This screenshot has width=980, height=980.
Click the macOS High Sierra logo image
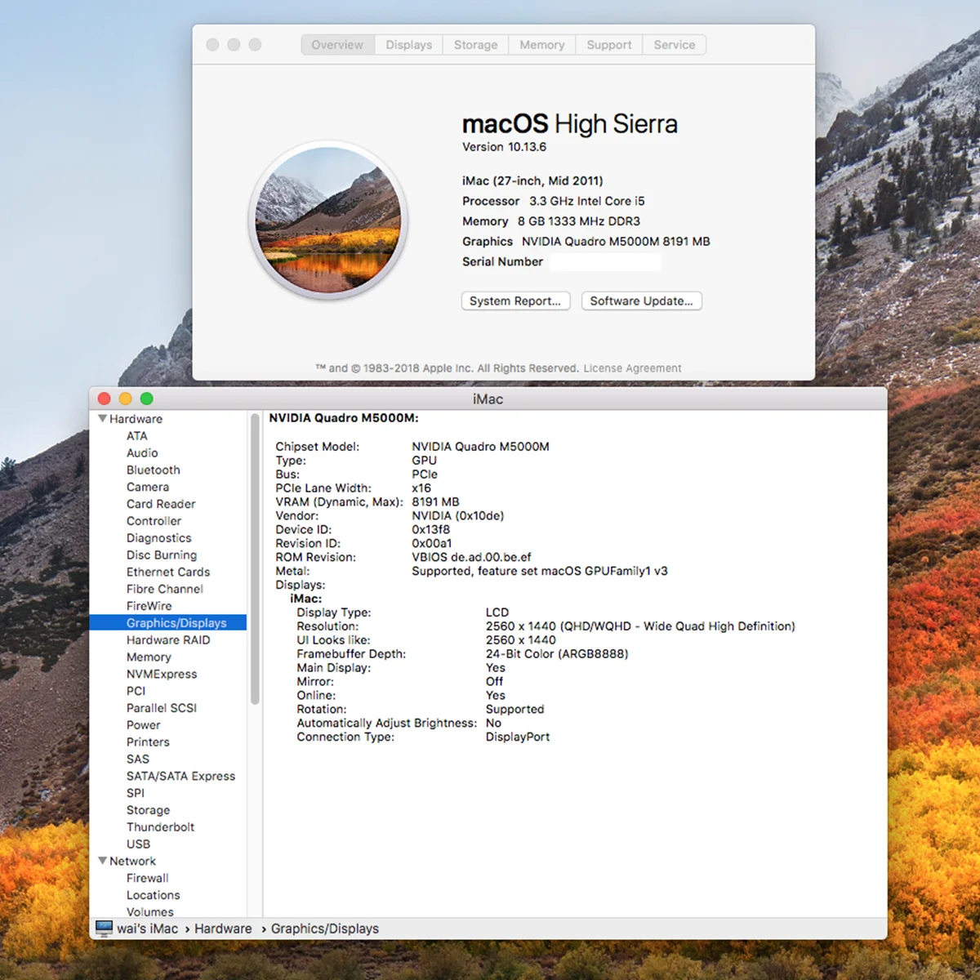tap(328, 220)
